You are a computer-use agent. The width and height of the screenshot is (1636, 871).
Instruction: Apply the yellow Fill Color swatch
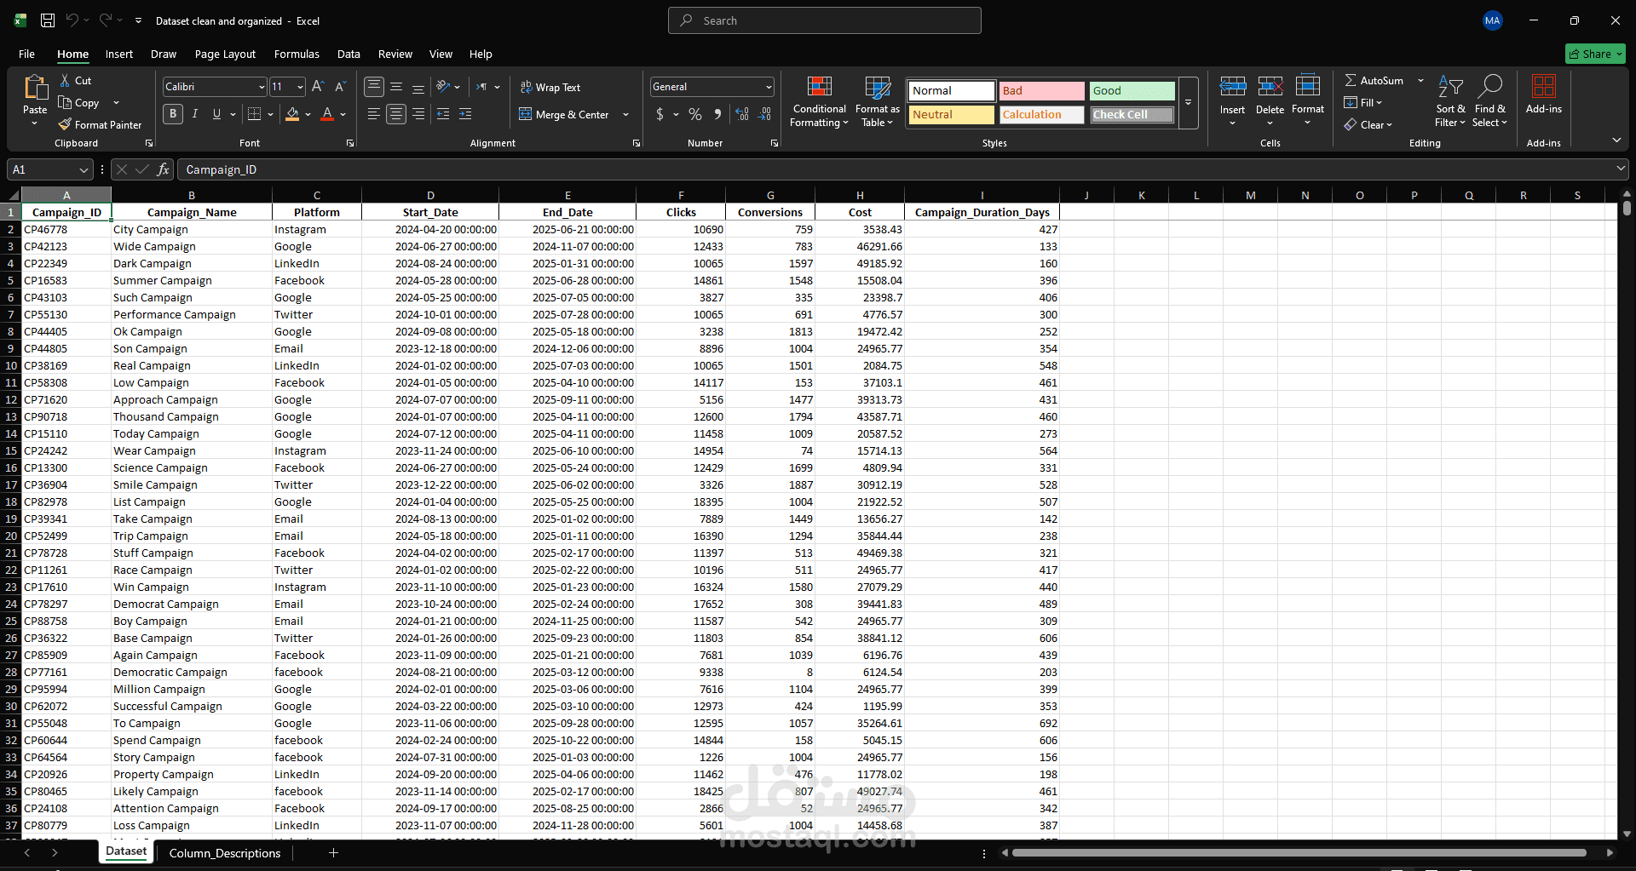(x=292, y=114)
